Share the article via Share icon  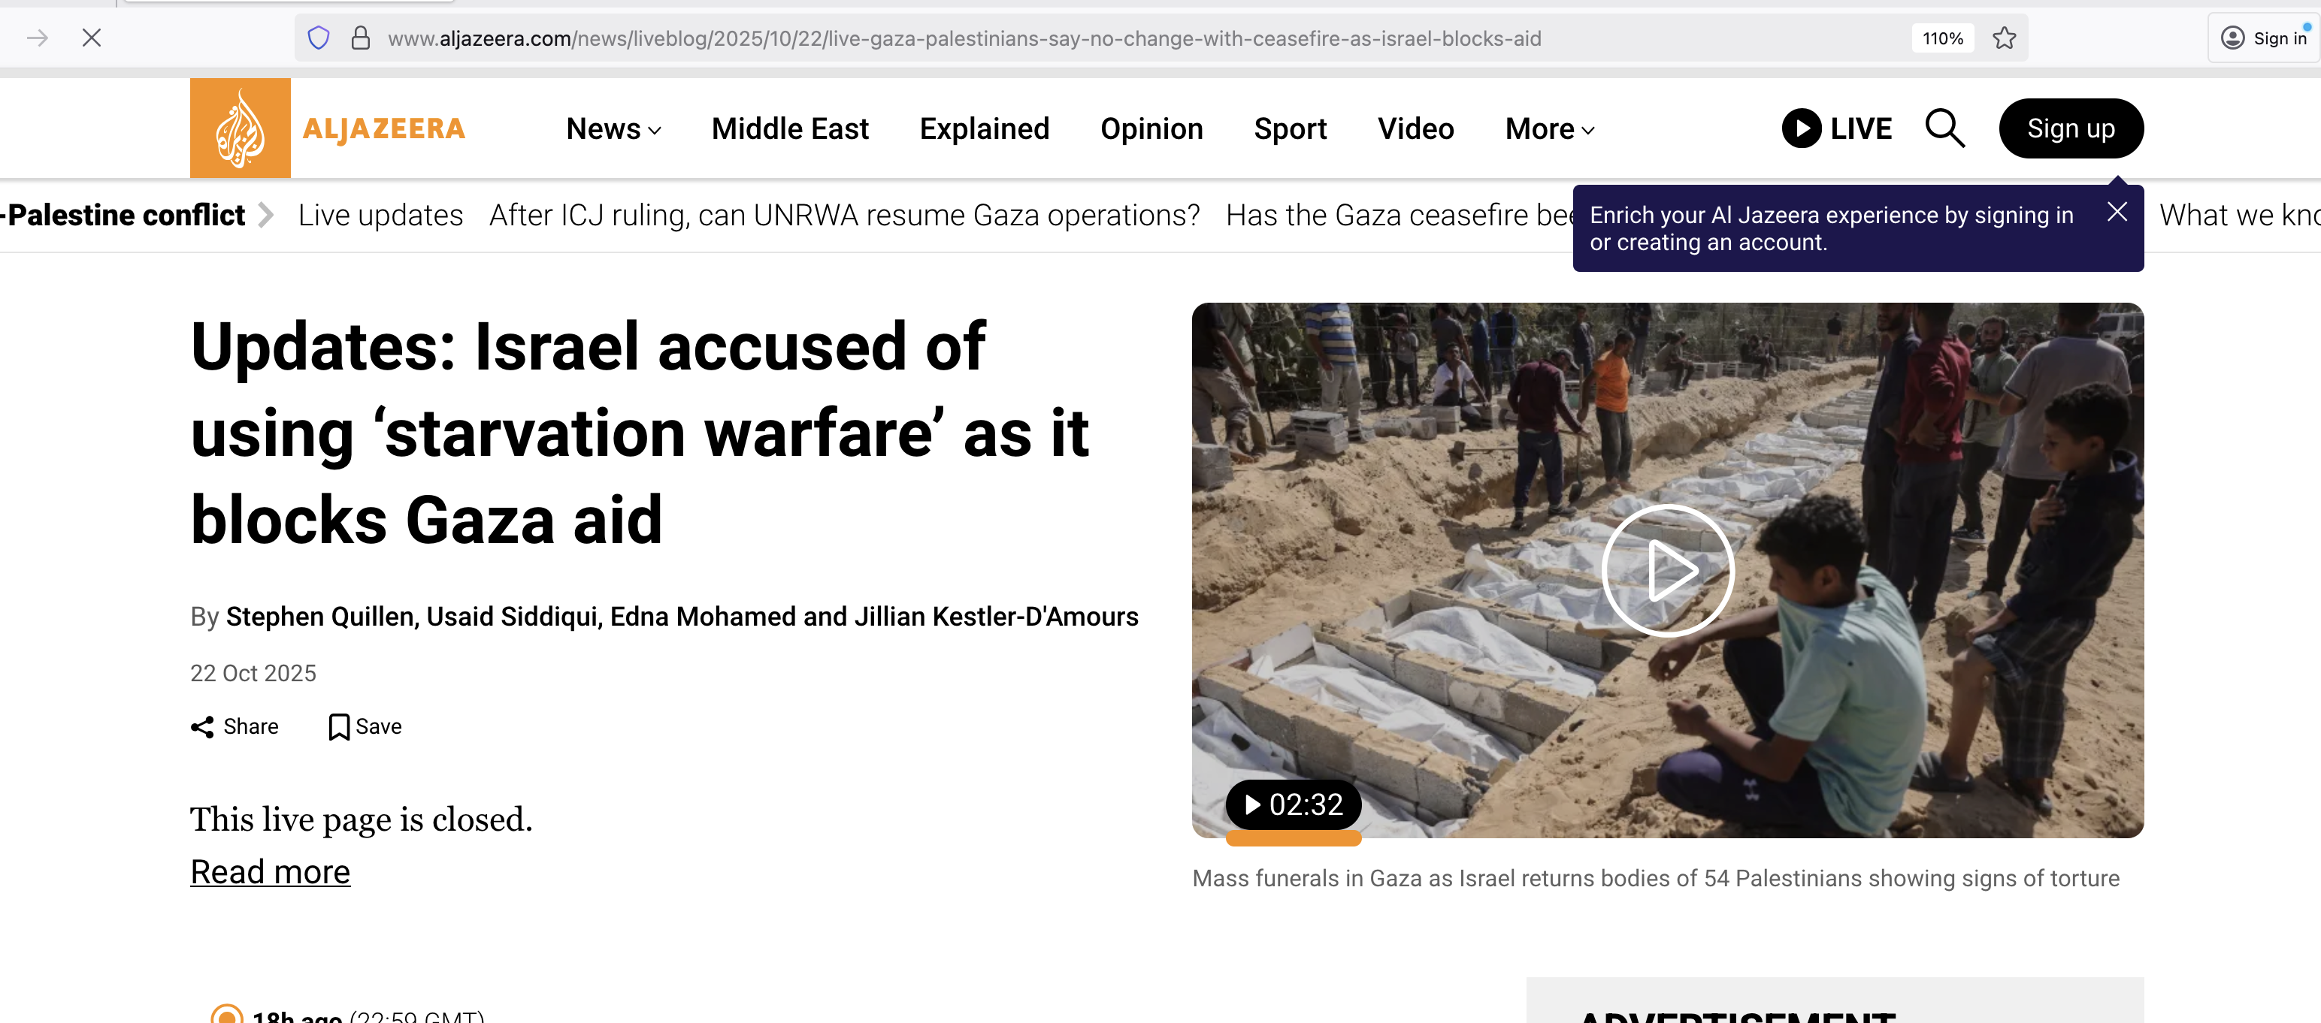coord(202,727)
